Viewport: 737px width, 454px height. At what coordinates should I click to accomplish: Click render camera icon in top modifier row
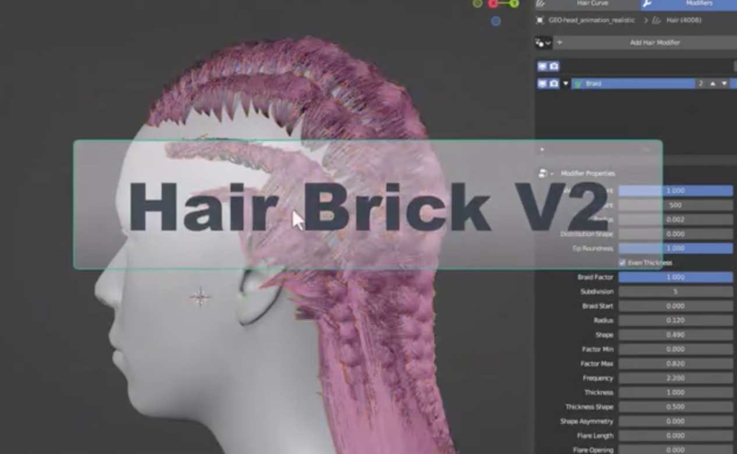554,66
